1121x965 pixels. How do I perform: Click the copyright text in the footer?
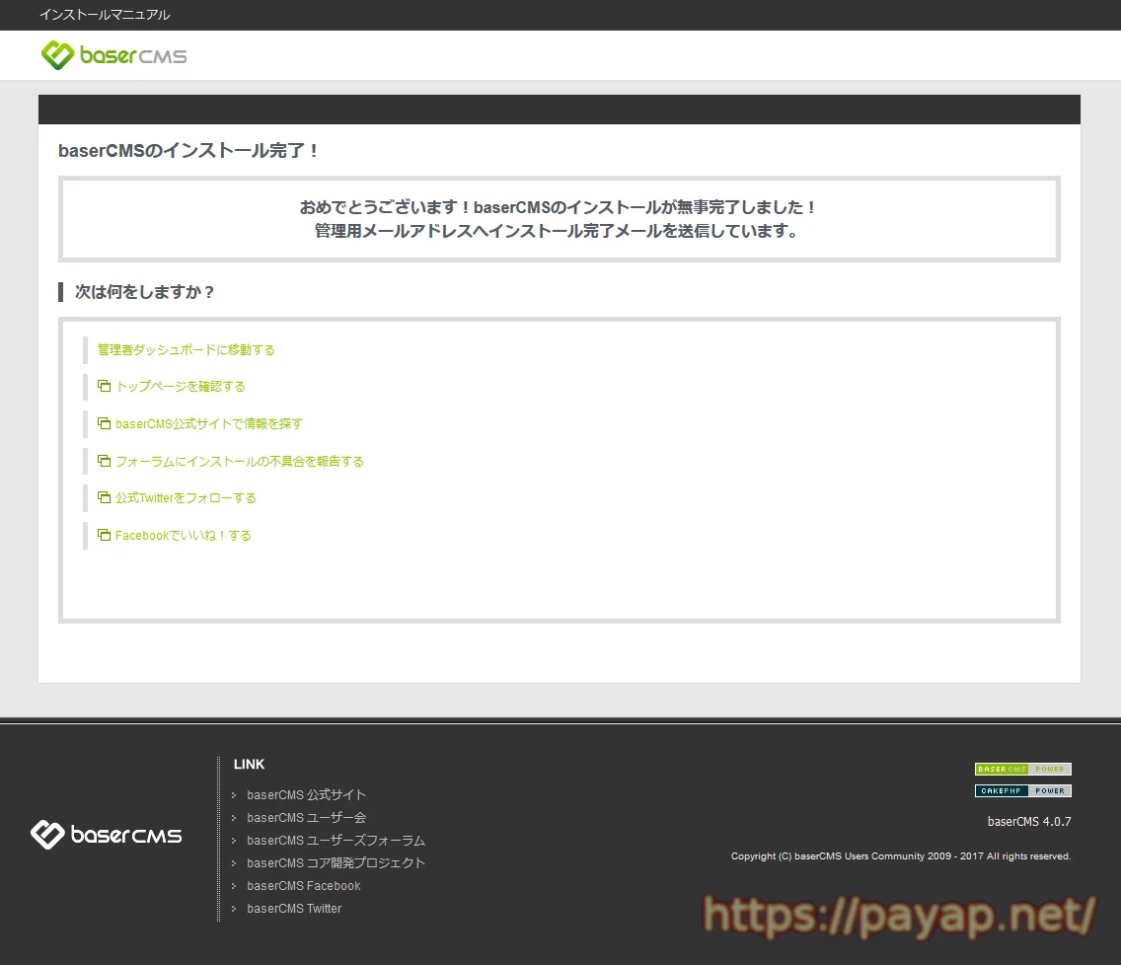(901, 856)
